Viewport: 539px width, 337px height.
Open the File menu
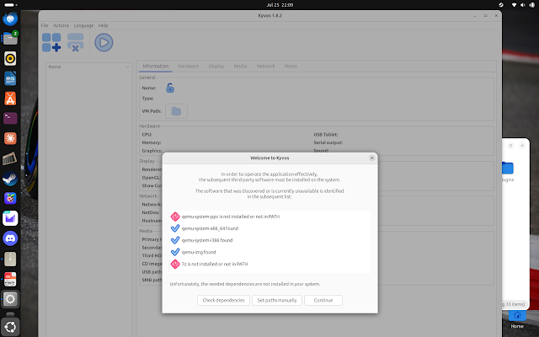[x=45, y=25]
